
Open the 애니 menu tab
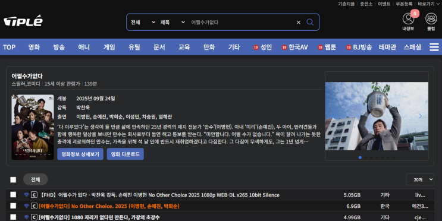tap(84, 47)
